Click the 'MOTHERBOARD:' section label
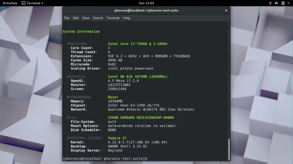Image resolution: width=293 pixels, height=164 pixels. tap(79, 97)
